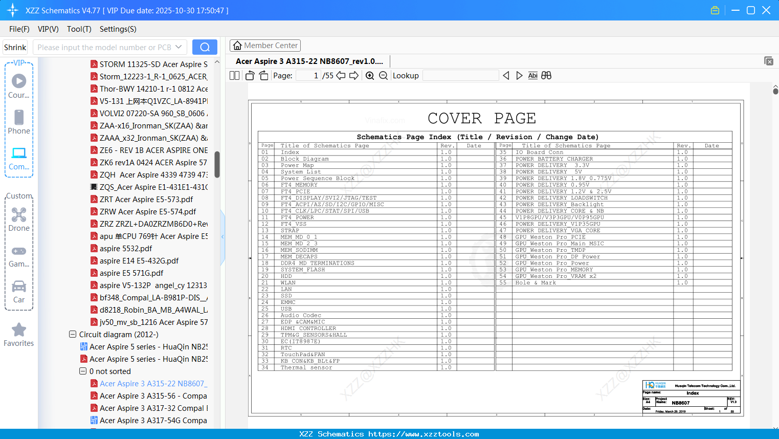The image size is (779, 439).
Task: Rotate the page clockwise
Action: (264, 76)
